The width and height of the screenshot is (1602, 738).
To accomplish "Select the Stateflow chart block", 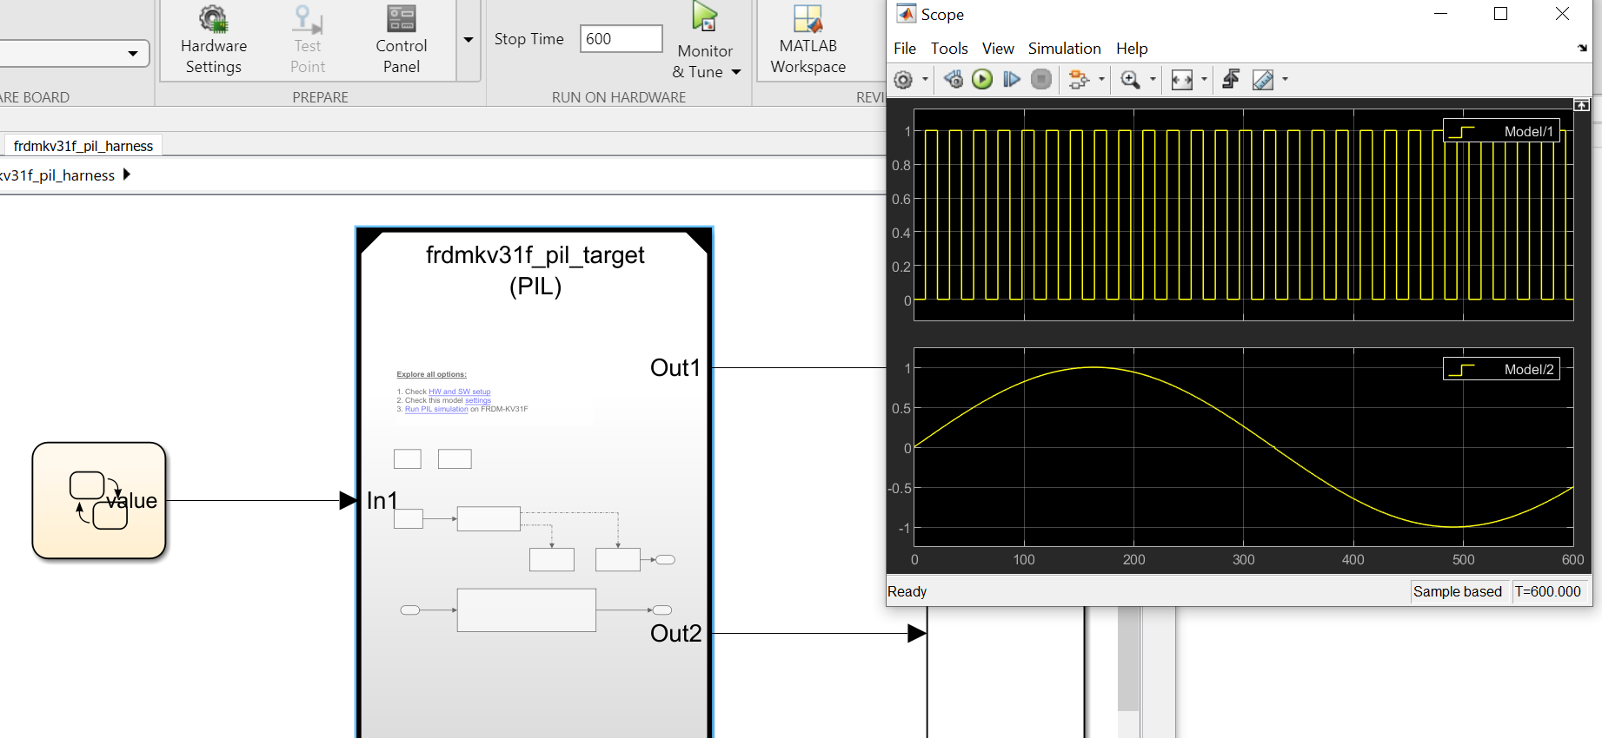I will [99, 500].
